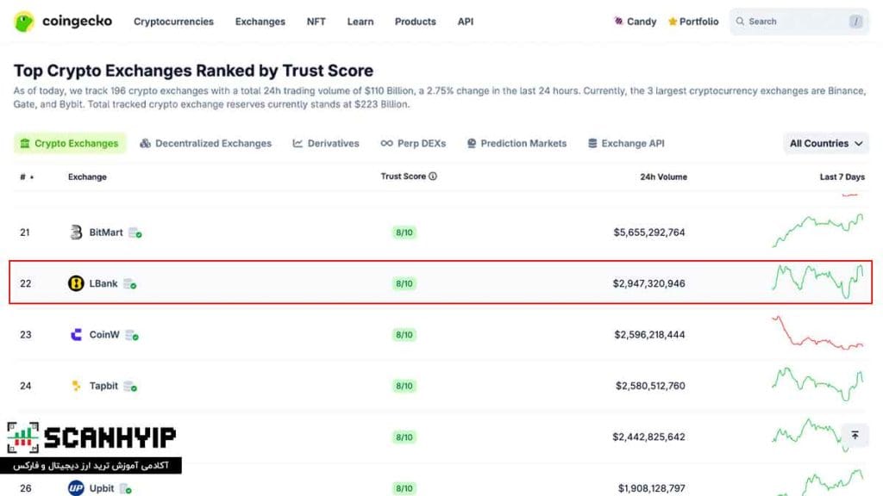Click LBank reserves verified icon
The height and width of the screenshot is (496, 883).
point(129,284)
